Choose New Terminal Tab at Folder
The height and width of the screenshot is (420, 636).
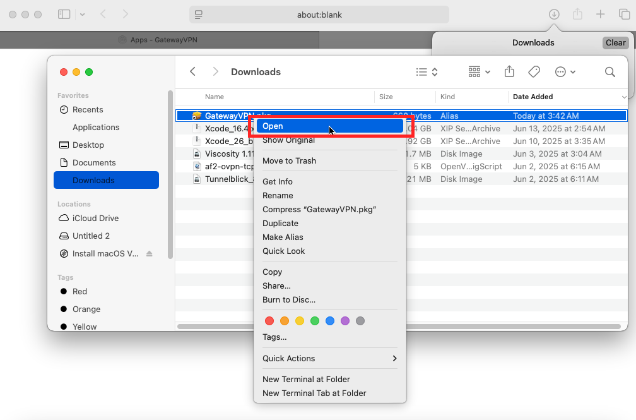click(x=330, y=393)
